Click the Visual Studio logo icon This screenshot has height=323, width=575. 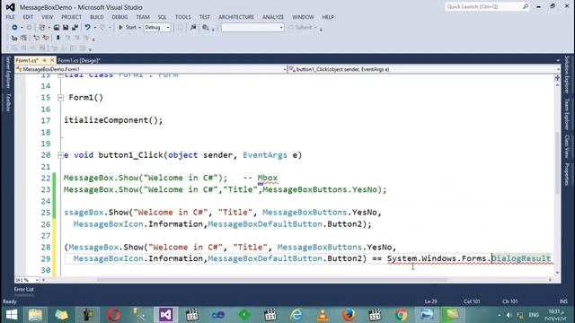10,7
